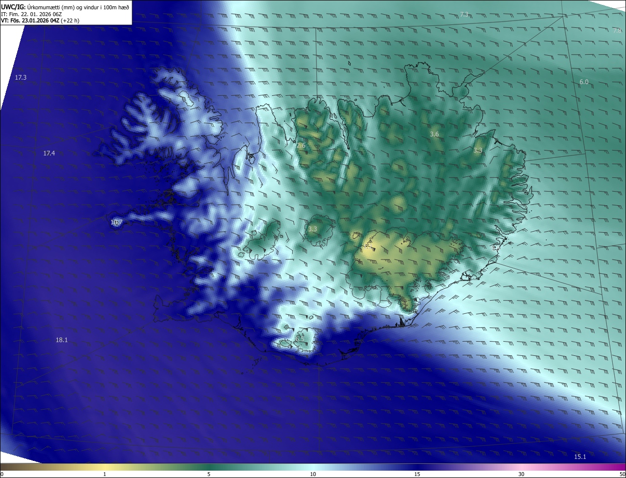This screenshot has width=626, height=478.
Task: Select the 3.6 value label
Action: (434, 134)
